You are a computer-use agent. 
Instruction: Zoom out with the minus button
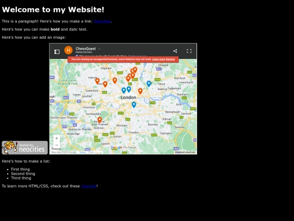pos(57,145)
